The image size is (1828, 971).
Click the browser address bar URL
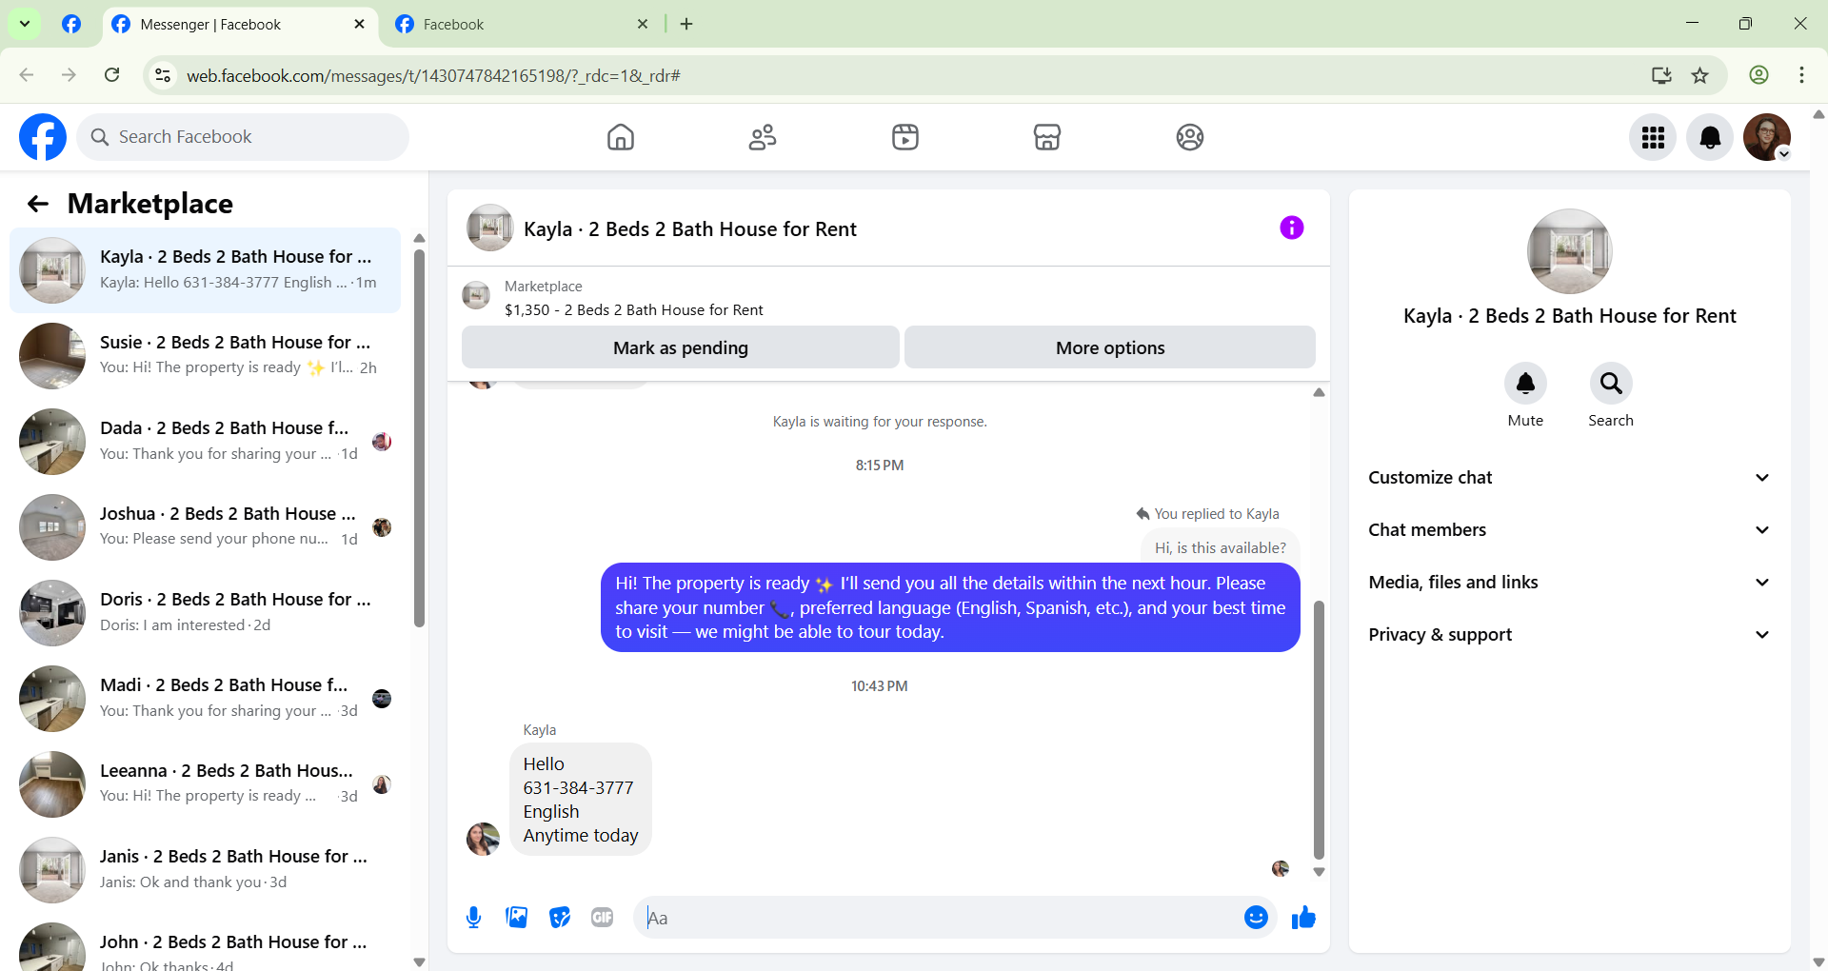click(433, 75)
